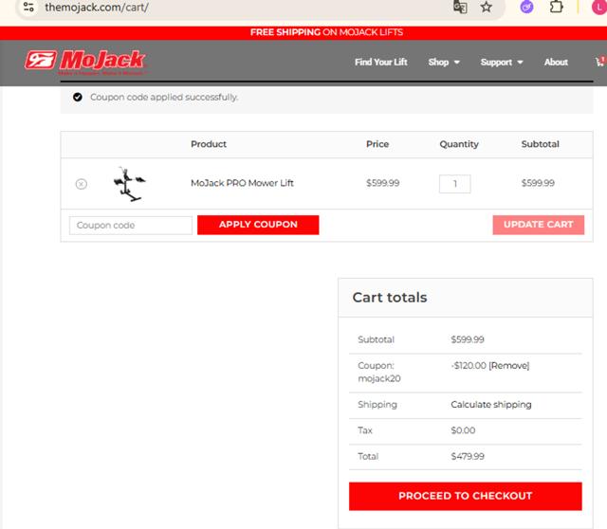Open the Find Your Lift page

(381, 63)
